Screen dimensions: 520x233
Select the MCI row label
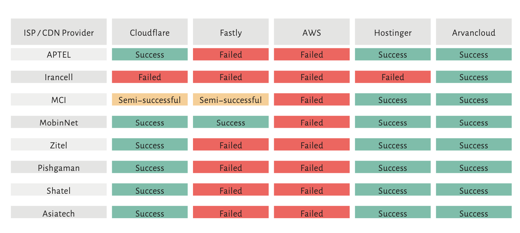tap(59, 100)
